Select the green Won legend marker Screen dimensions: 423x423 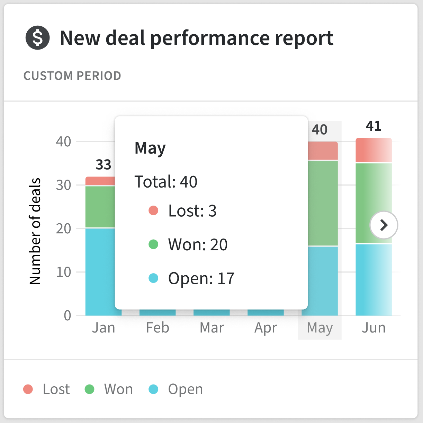point(90,389)
